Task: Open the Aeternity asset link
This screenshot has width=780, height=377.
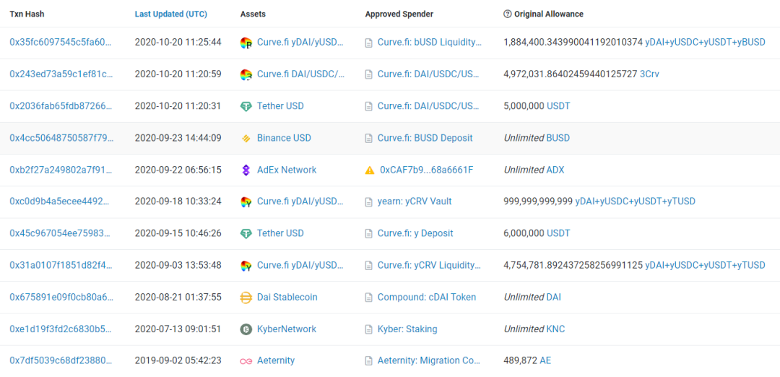Action: [276, 360]
